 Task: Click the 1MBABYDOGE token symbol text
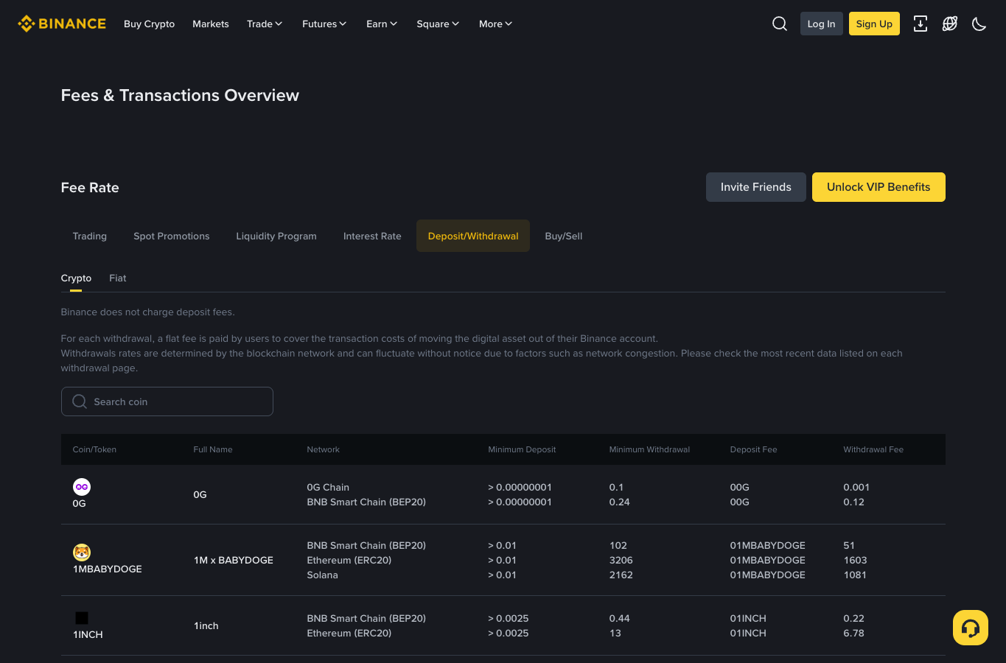[x=108, y=569]
